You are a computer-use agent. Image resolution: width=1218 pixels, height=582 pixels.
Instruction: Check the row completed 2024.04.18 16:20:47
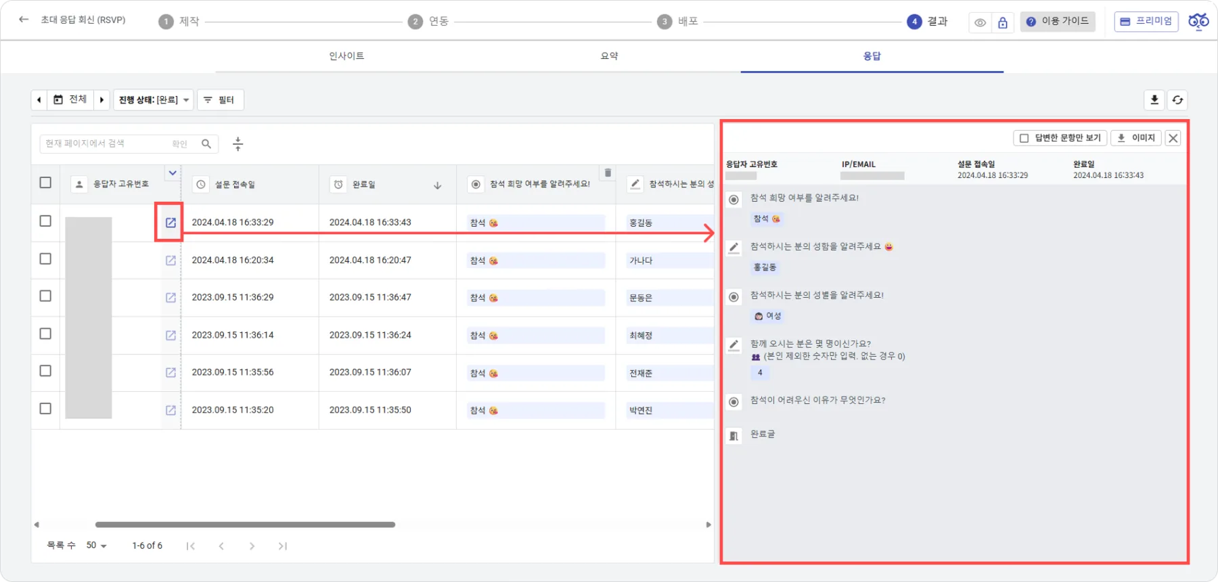pyautogui.click(x=45, y=259)
